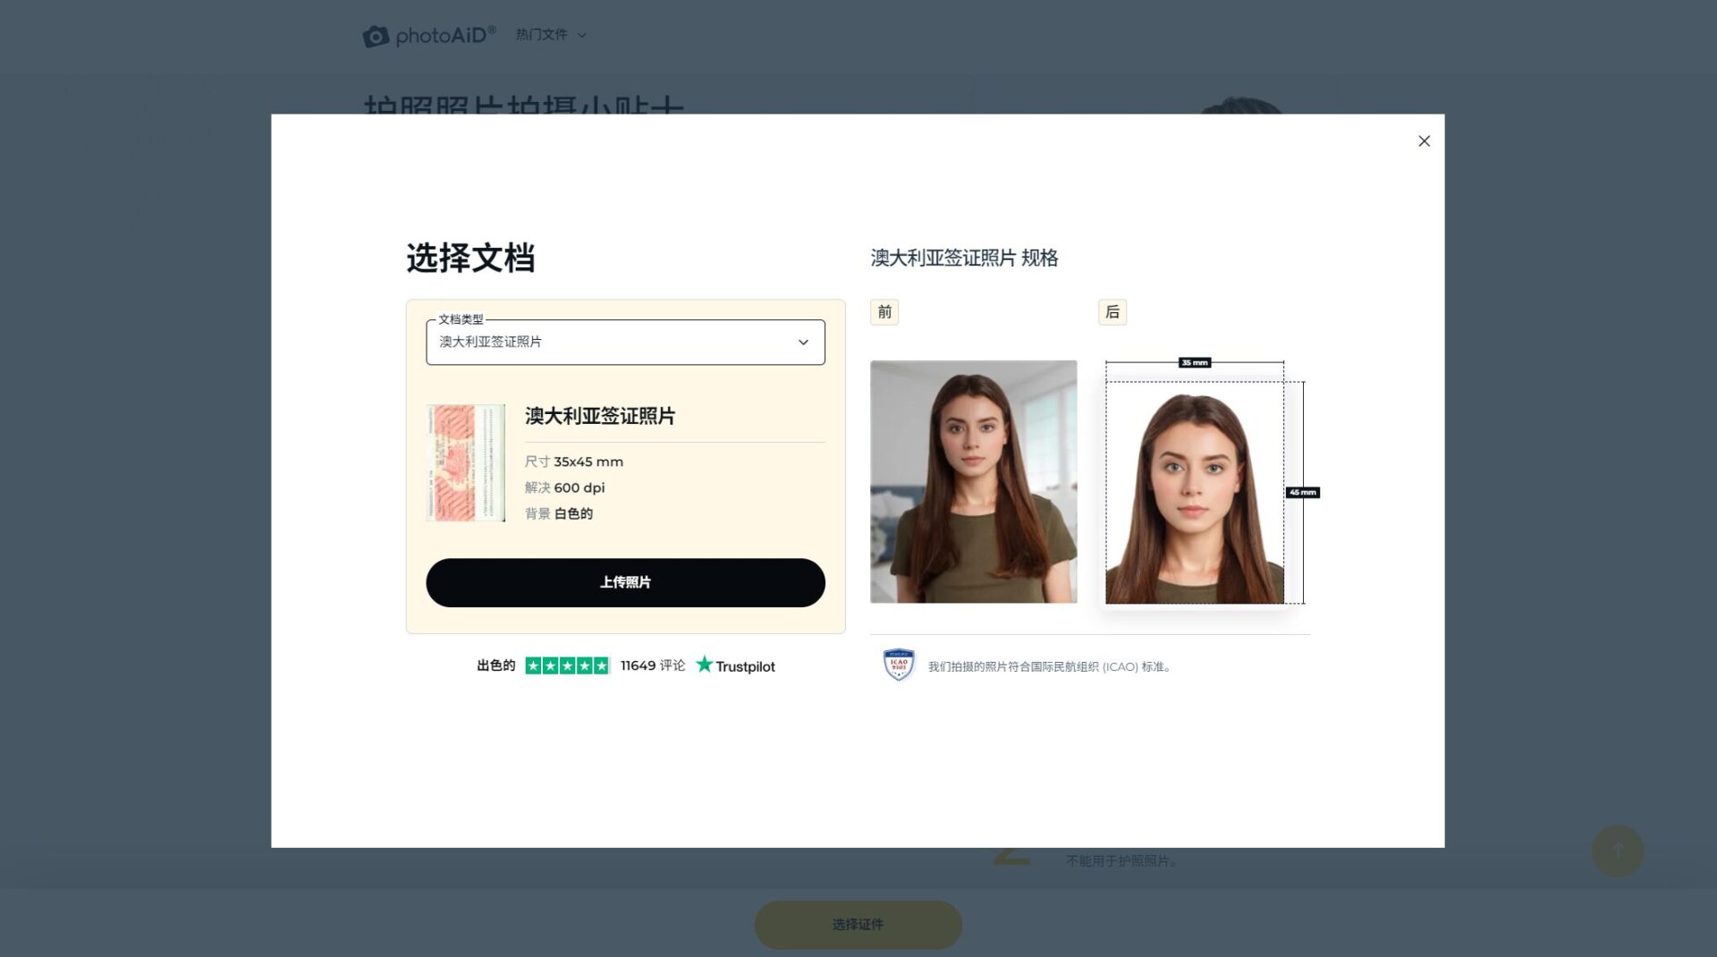Close the 选择文档 dialog

pyautogui.click(x=1424, y=140)
